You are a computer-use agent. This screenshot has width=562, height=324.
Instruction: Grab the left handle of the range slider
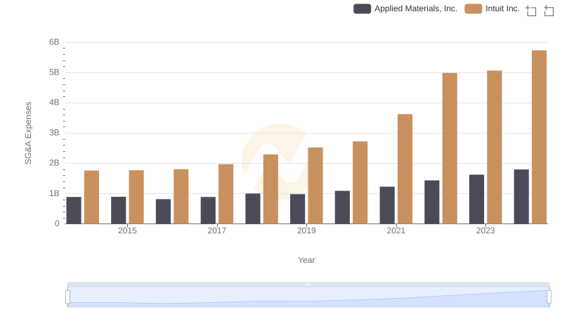(x=67, y=297)
